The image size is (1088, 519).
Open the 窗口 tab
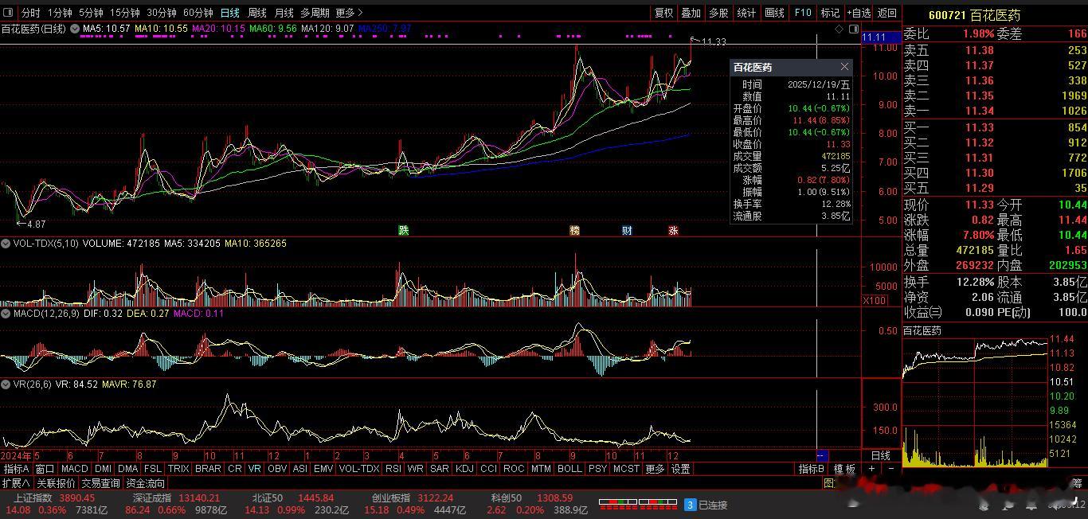pyautogui.click(x=45, y=469)
